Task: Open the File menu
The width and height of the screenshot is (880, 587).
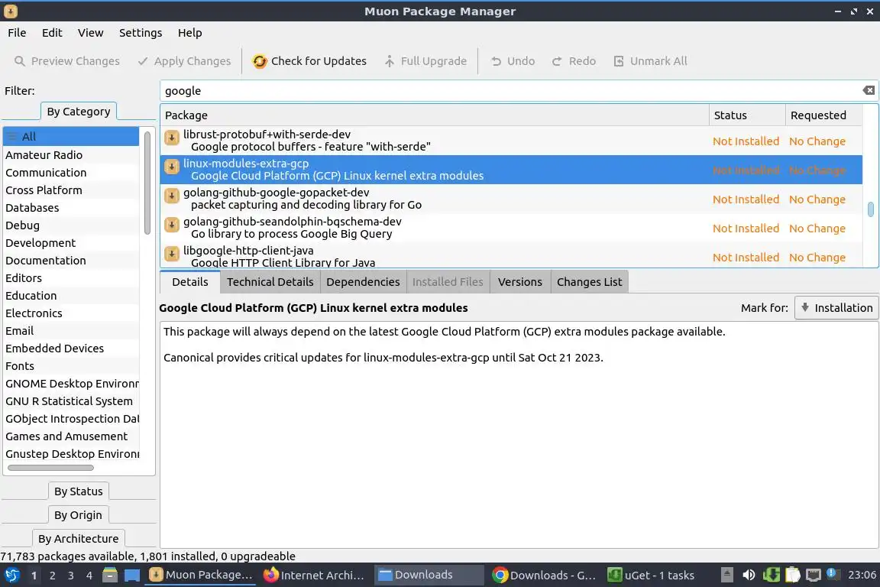Action: (17, 33)
